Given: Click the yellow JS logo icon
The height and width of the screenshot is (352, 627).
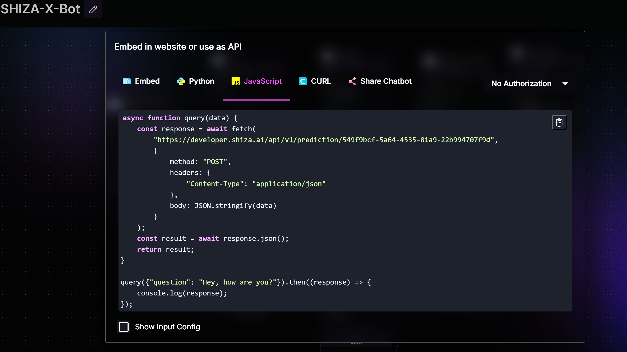Looking at the screenshot, I should 235,82.
